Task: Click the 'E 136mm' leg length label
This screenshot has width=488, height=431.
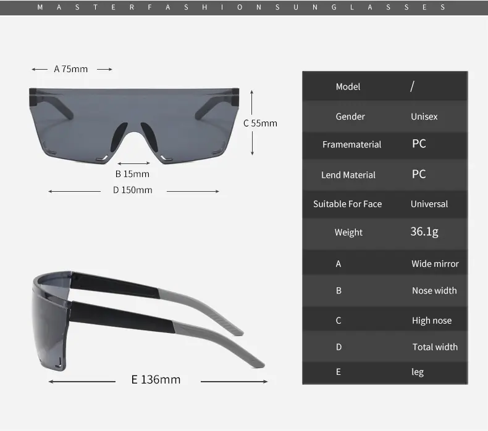Action: (x=156, y=379)
